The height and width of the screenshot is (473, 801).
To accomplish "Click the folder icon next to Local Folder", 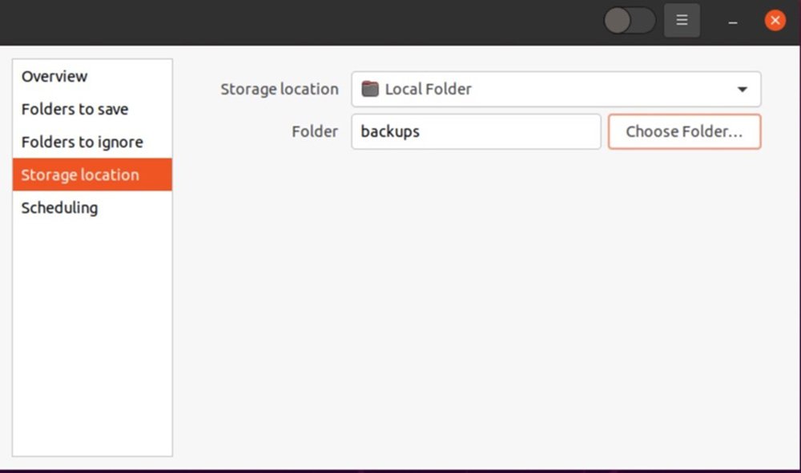I will point(369,89).
